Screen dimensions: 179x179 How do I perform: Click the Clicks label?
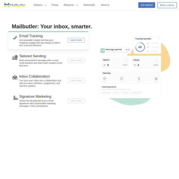click(136, 60)
